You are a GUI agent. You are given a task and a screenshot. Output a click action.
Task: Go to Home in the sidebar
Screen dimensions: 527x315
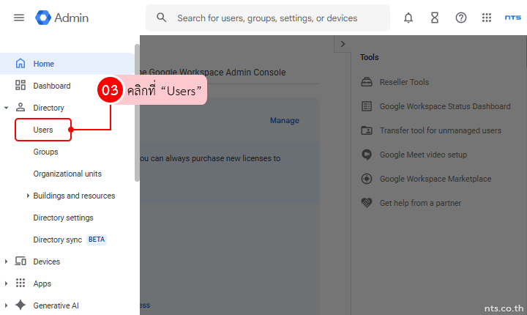pyautogui.click(x=43, y=64)
